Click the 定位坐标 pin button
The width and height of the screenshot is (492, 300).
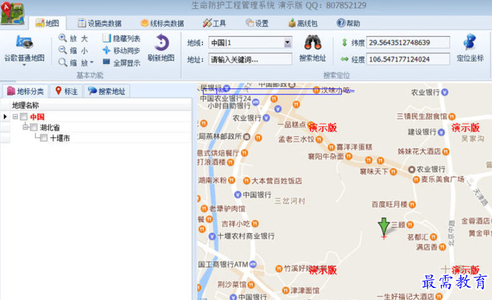click(470, 48)
